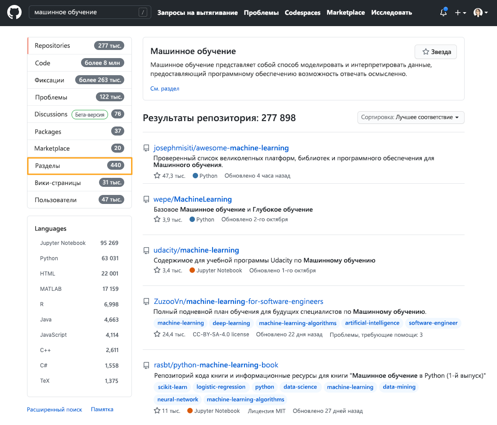Viewport: 497px width, 425px height.
Task: Click the GitHub logo icon
Action: [x=14, y=12]
